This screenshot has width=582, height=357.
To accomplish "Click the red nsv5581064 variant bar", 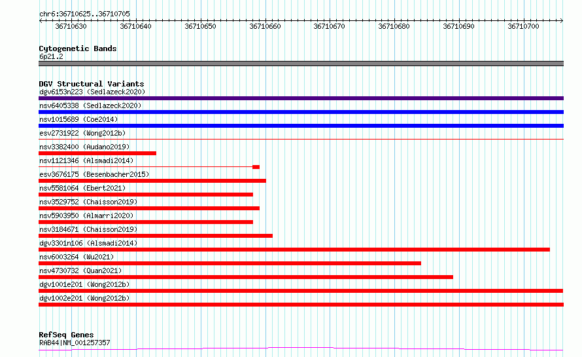I will click(146, 195).
